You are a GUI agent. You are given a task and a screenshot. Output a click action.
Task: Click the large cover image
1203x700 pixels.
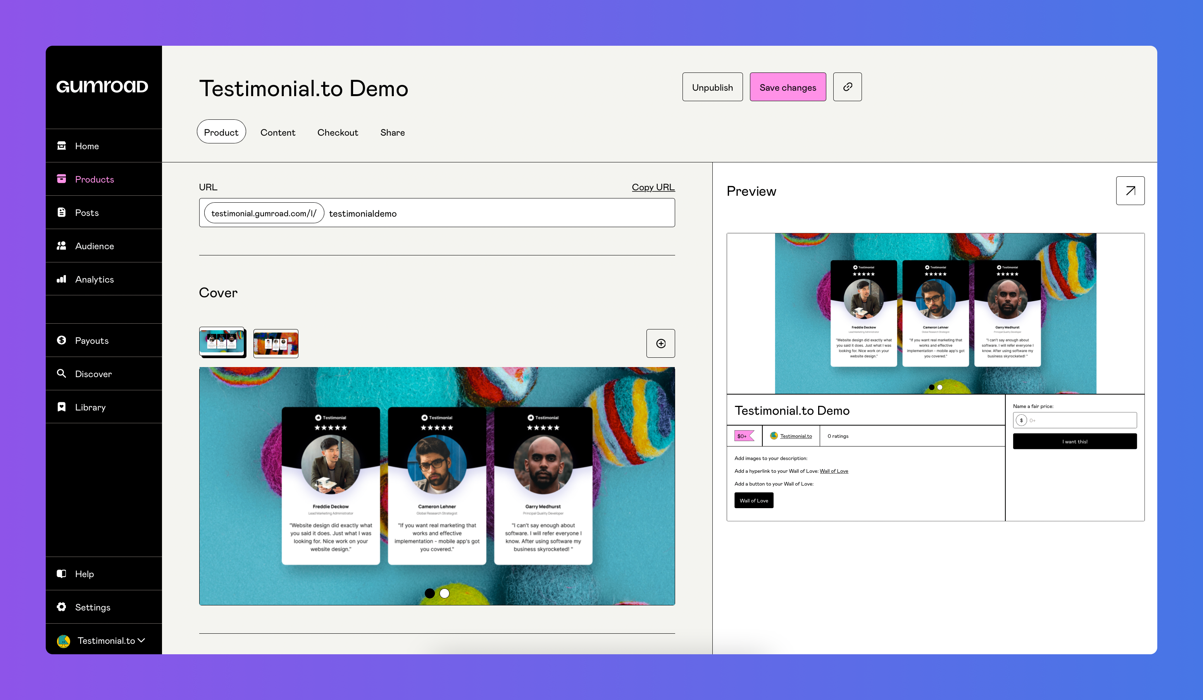pyautogui.click(x=437, y=486)
